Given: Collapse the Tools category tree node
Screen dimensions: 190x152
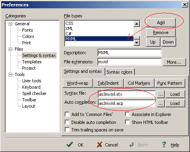Looking at the screenshot, I should (x=10, y=75).
